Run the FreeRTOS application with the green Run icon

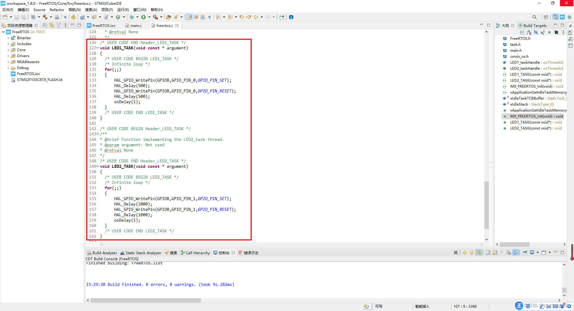(144, 17)
